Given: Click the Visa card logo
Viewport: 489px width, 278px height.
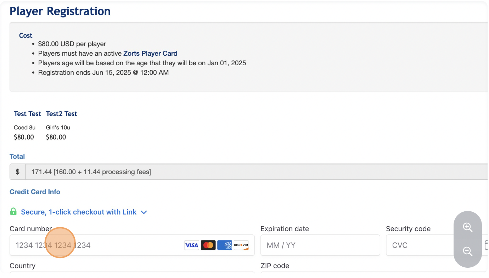Looking at the screenshot, I should coord(192,245).
